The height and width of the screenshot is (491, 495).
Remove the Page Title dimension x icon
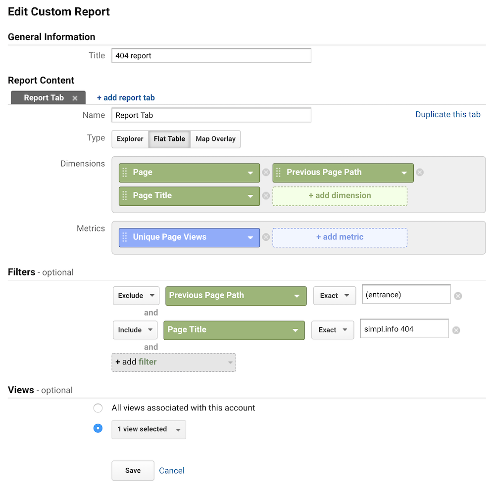[x=266, y=196]
